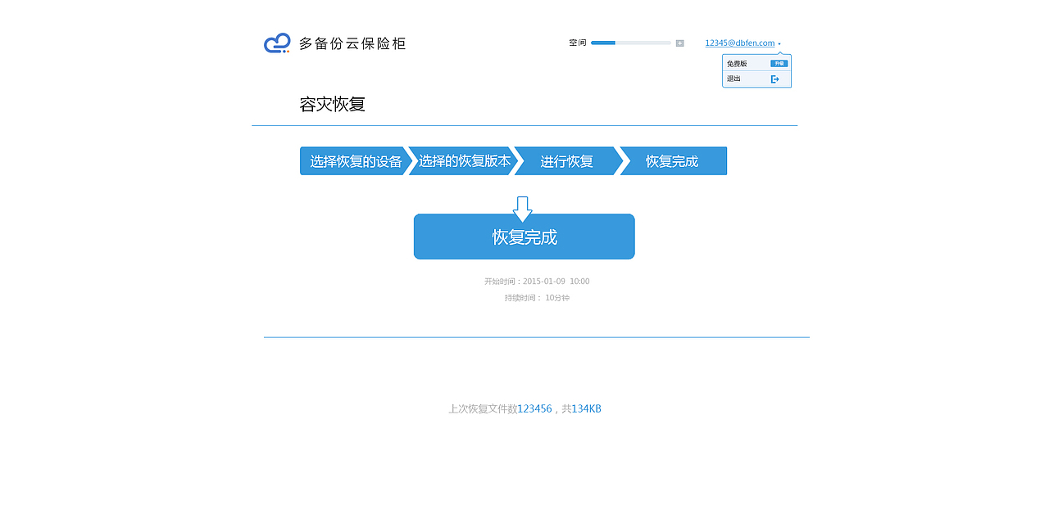This screenshot has height=505, width=1049.
Task: Select the 恢复完成 step in the breadcrumb
Action: pyautogui.click(x=669, y=160)
